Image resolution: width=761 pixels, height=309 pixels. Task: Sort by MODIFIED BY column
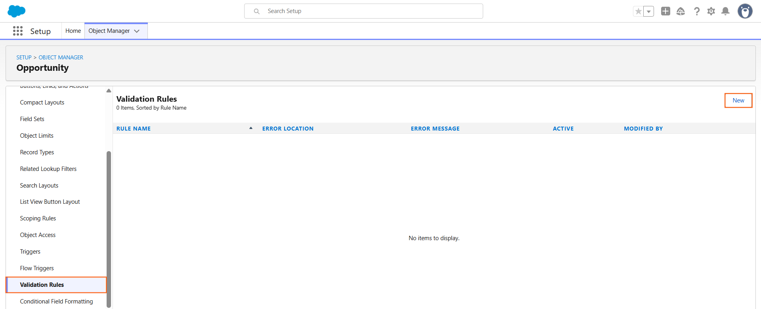(643, 129)
